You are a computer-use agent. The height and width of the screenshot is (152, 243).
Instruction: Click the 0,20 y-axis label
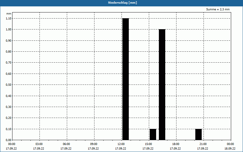(x=9, y=118)
